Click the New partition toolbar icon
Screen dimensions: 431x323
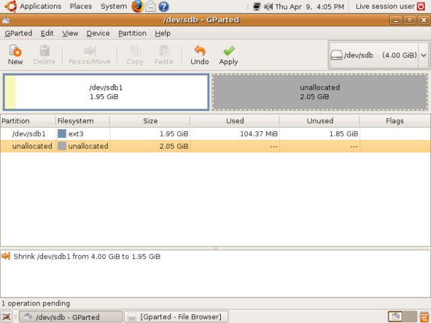(15, 50)
